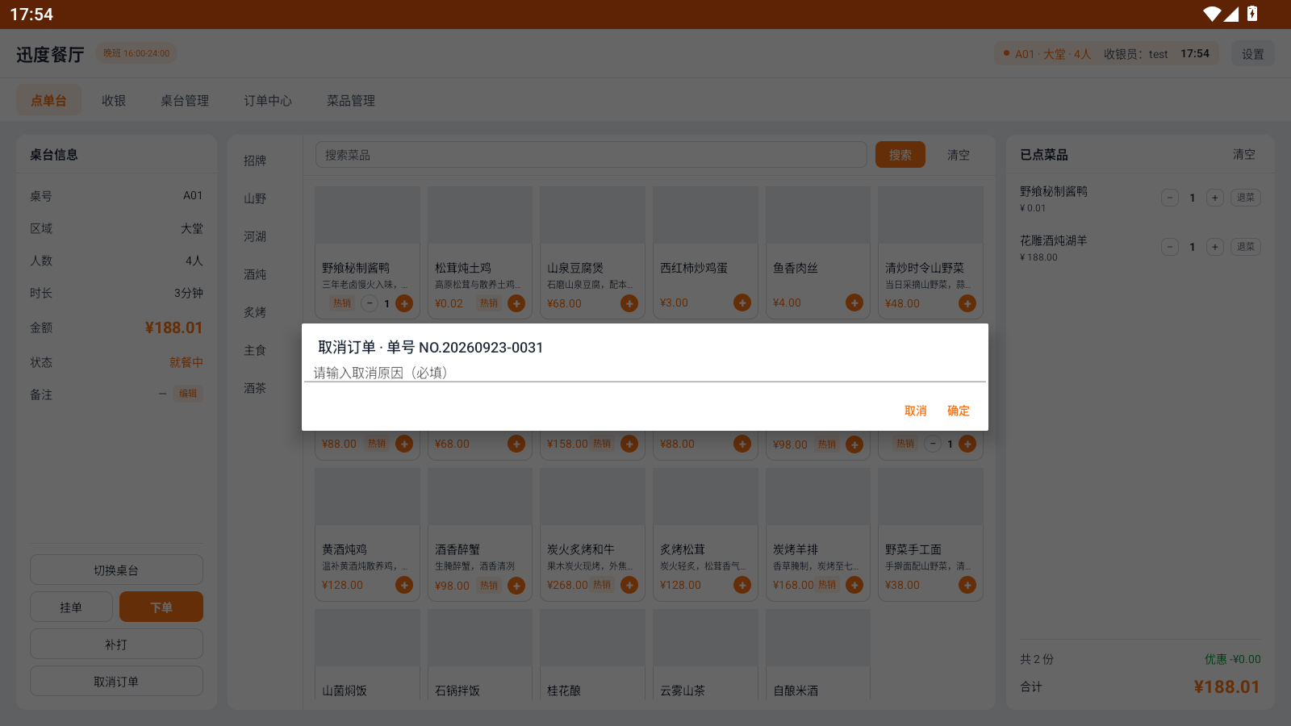Edit the table remark with 编辑

[188, 394]
